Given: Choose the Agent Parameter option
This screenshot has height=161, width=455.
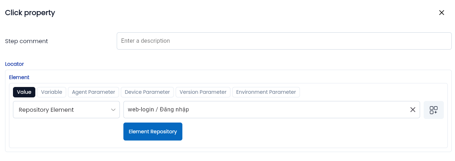Looking at the screenshot, I should [x=93, y=92].
